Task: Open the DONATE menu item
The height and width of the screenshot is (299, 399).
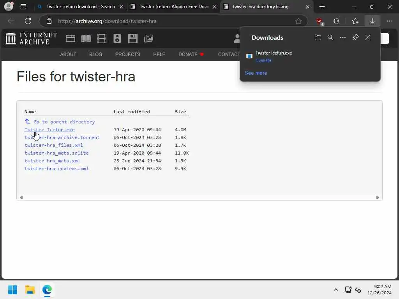Action: click(x=191, y=55)
